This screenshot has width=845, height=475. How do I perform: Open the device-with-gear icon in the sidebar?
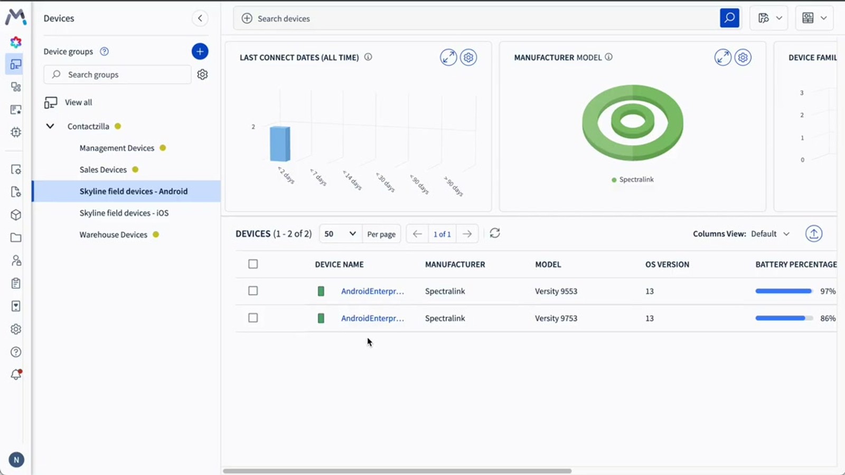16,169
